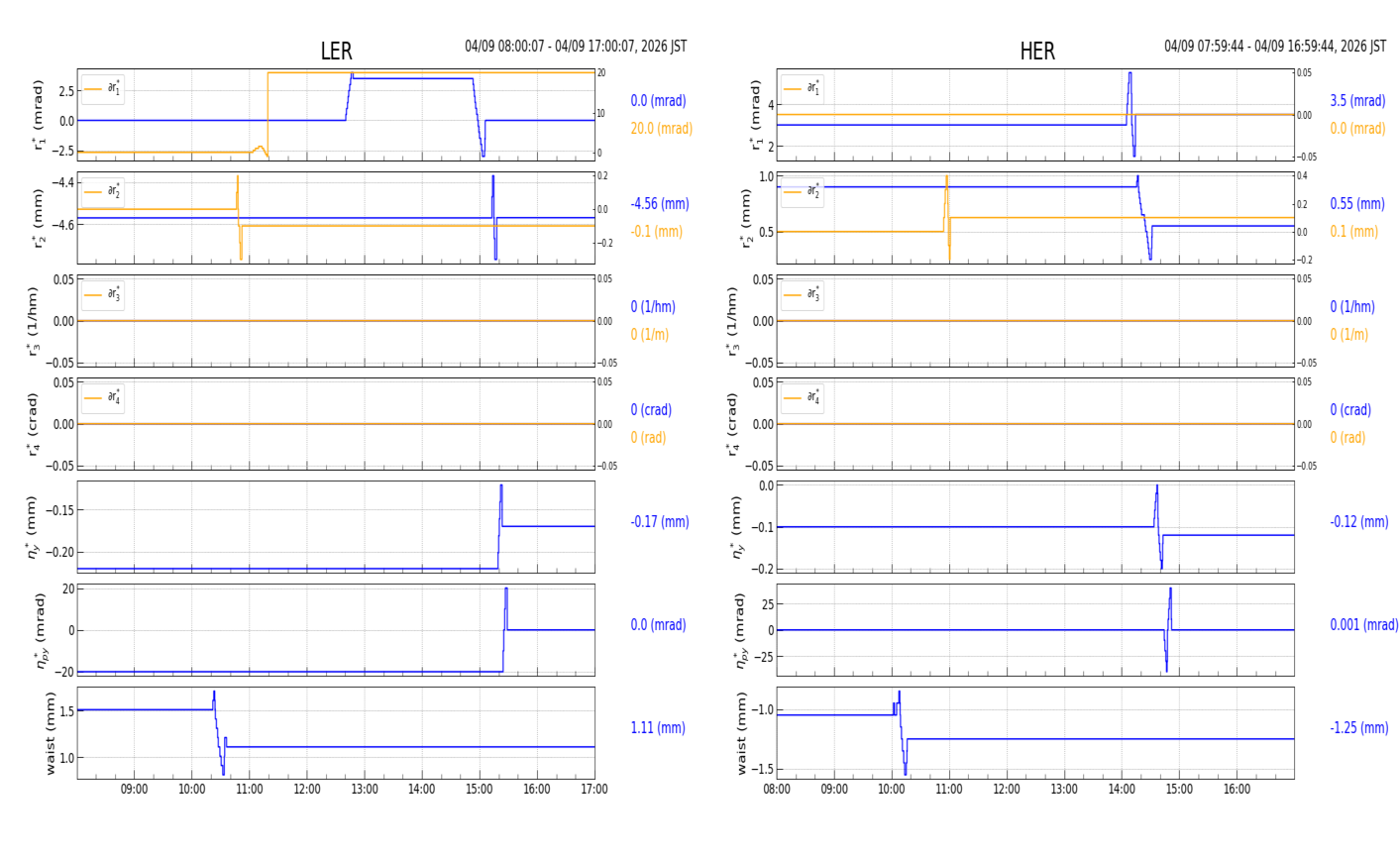Viewport: 1399px width, 856px height.
Task: Click the ∂r1* legend in LER r1 plot
Action: tap(103, 89)
